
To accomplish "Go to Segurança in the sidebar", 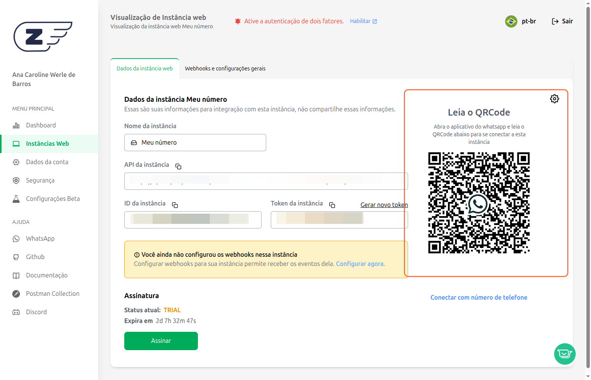I will pos(40,180).
